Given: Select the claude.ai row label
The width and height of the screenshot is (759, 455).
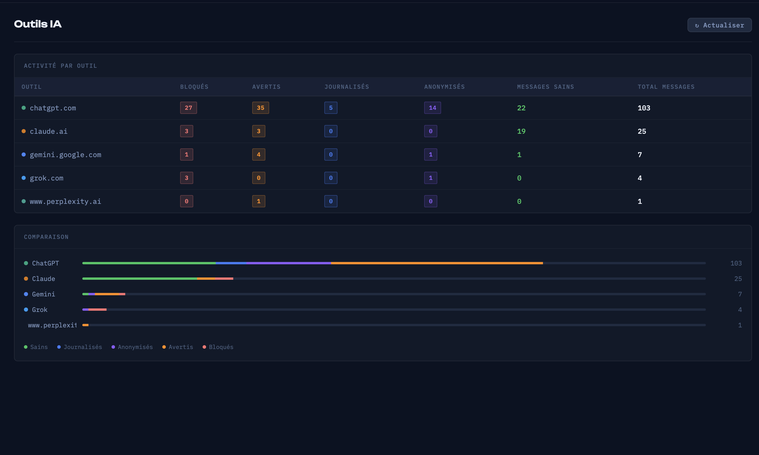Looking at the screenshot, I should (48, 131).
